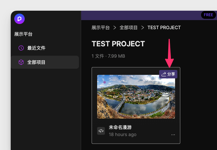
Task: Click the 未命名漫游 file name
Action: (x=120, y=127)
